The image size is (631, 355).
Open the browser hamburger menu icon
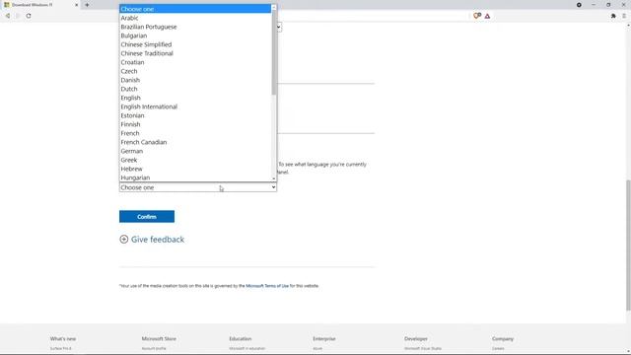tap(624, 16)
